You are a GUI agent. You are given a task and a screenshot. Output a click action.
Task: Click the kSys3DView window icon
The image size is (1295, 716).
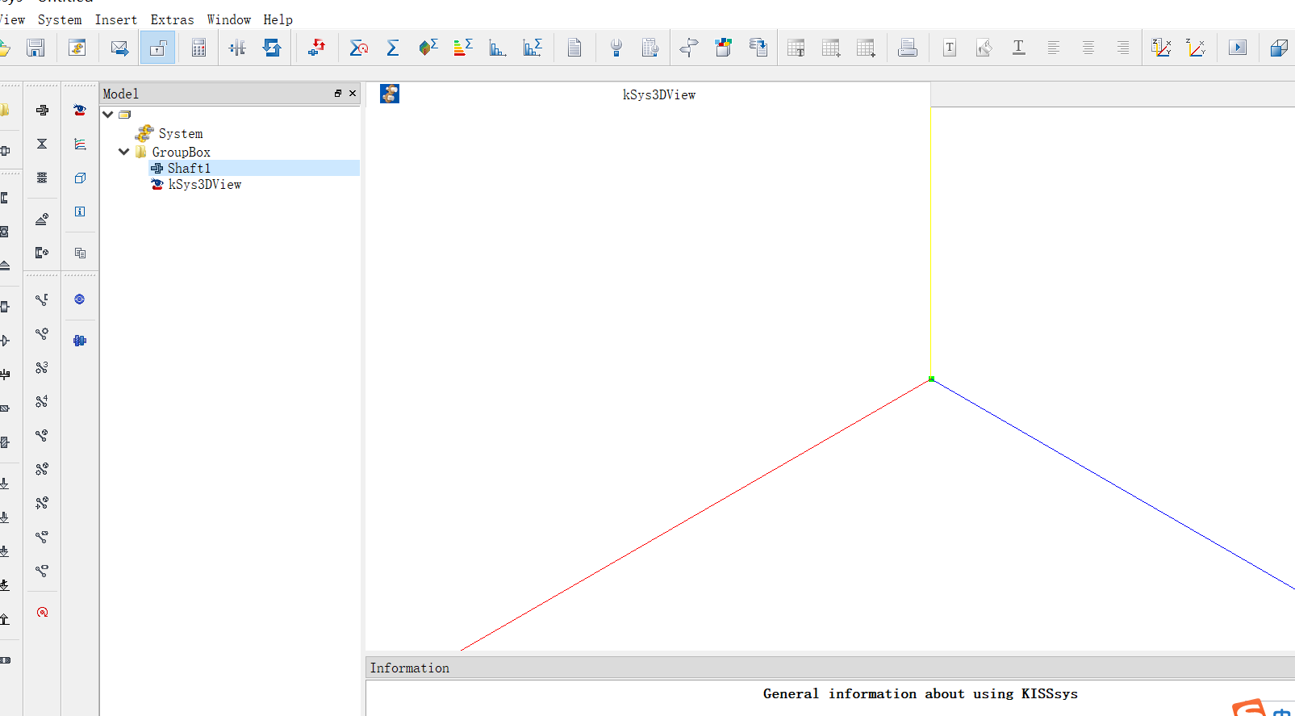(x=390, y=94)
